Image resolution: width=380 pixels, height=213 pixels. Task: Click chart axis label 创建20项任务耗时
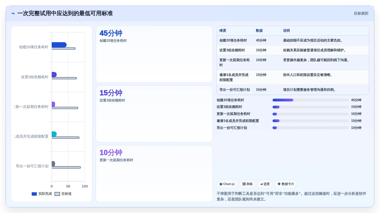[34, 47]
